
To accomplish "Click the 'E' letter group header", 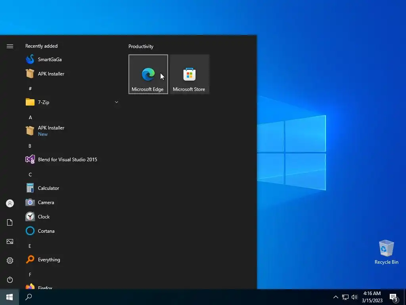I will tap(30, 246).
